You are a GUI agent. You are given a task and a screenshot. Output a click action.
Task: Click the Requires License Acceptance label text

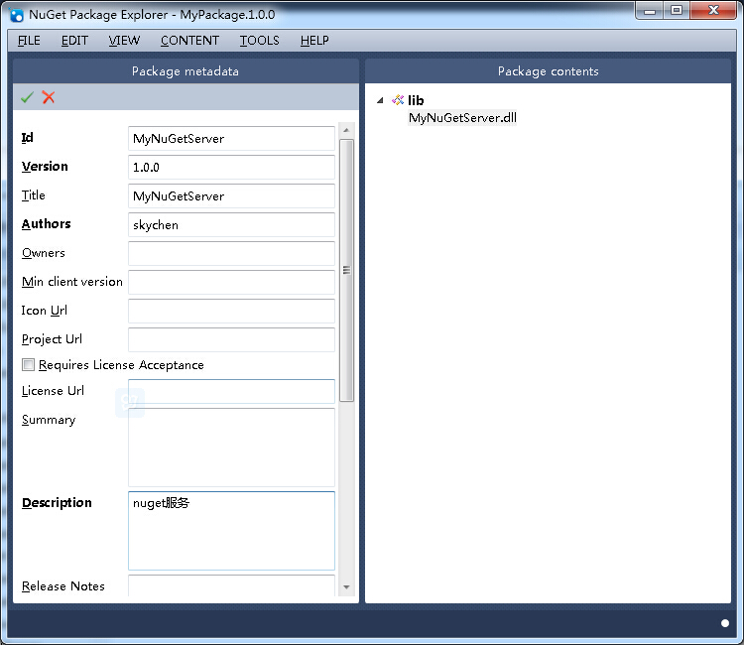[121, 365]
